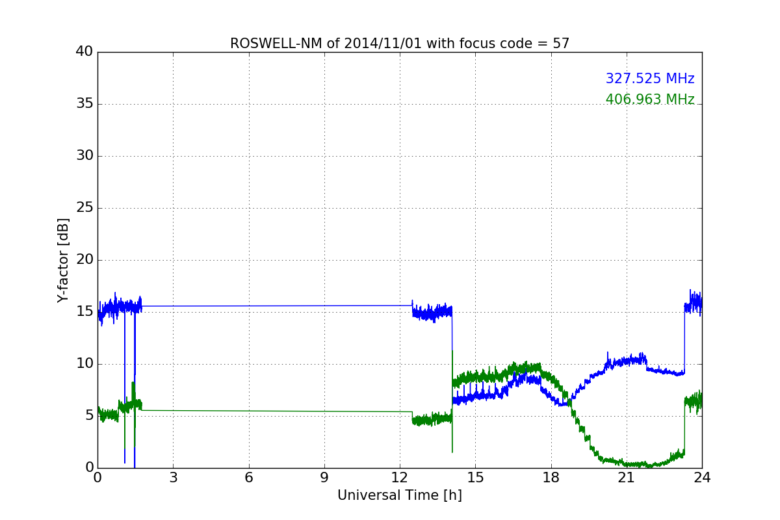This screenshot has height=520, width=780.
Task: Click the plot title ROSWELL-NM of 2014/11/01
Action: 400,44
